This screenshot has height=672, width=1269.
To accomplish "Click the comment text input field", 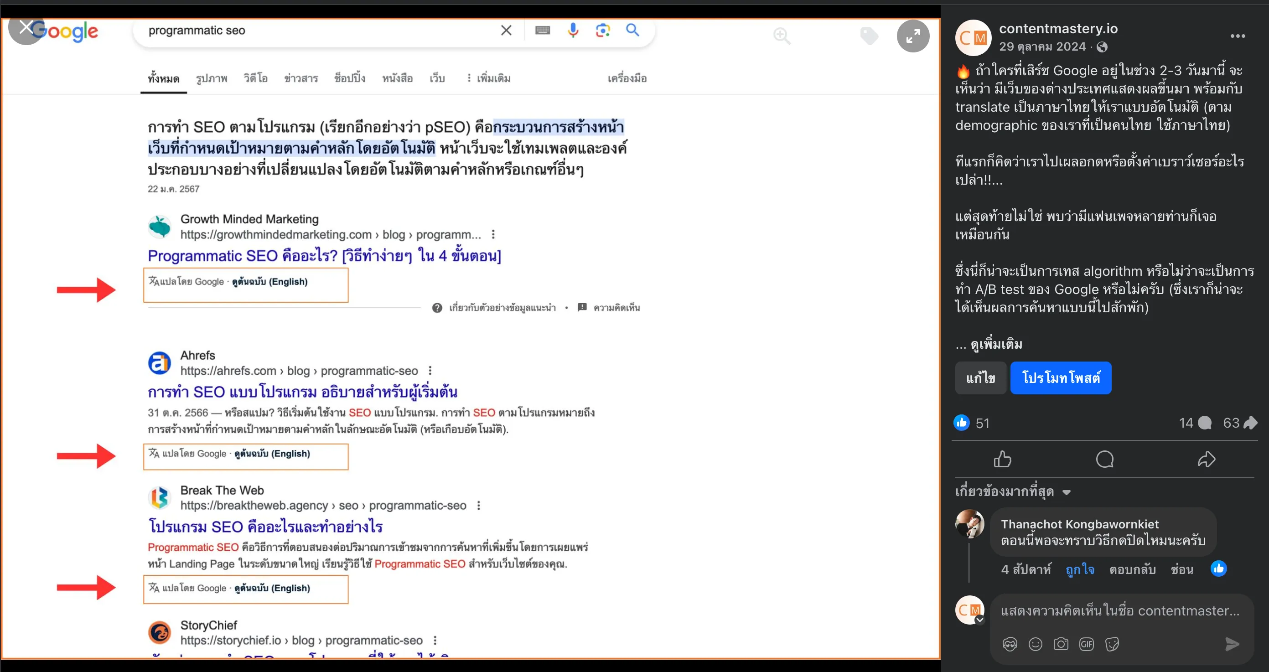I will click(x=1119, y=611).
